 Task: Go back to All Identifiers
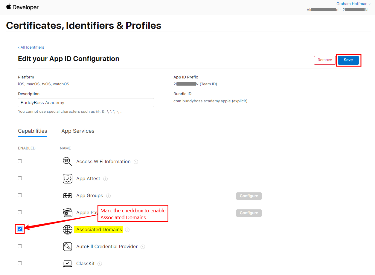click(x=31, y=47)
